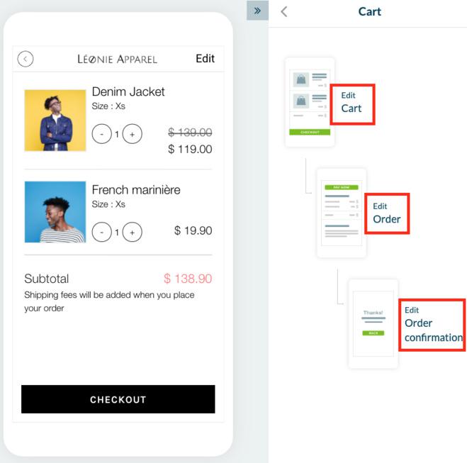Decrease Denim Jacket quantity with minus

(x=101, y=133)
